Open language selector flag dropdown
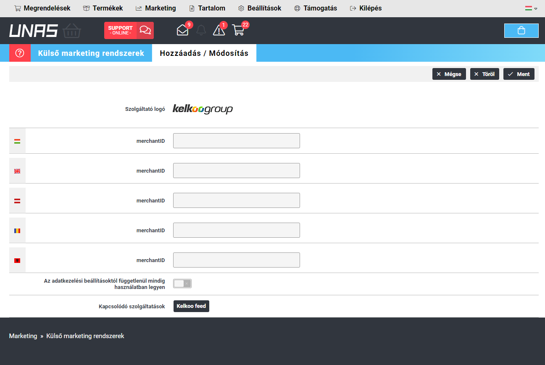 [x=531, y=8]
